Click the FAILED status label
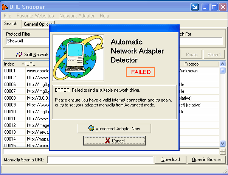 click(140, 72)
